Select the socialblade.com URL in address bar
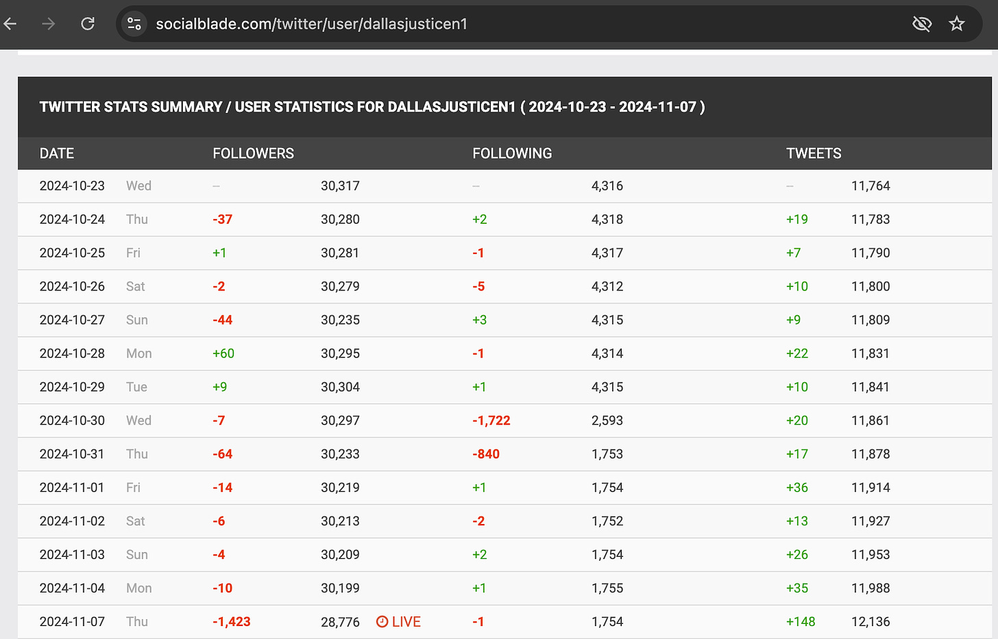The height and width of the screenshot is (639, 998). coord(312,24)
